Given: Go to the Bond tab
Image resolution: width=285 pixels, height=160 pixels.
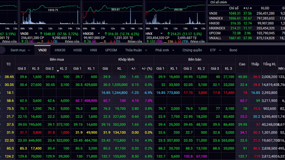Looking at the screenshot, I should pos(233,50).
